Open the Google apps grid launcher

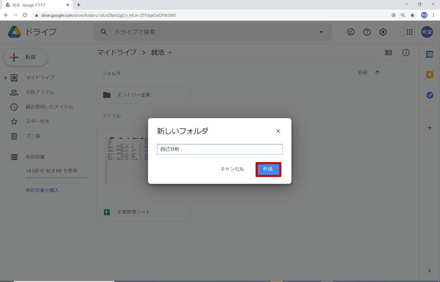(409, 32)
